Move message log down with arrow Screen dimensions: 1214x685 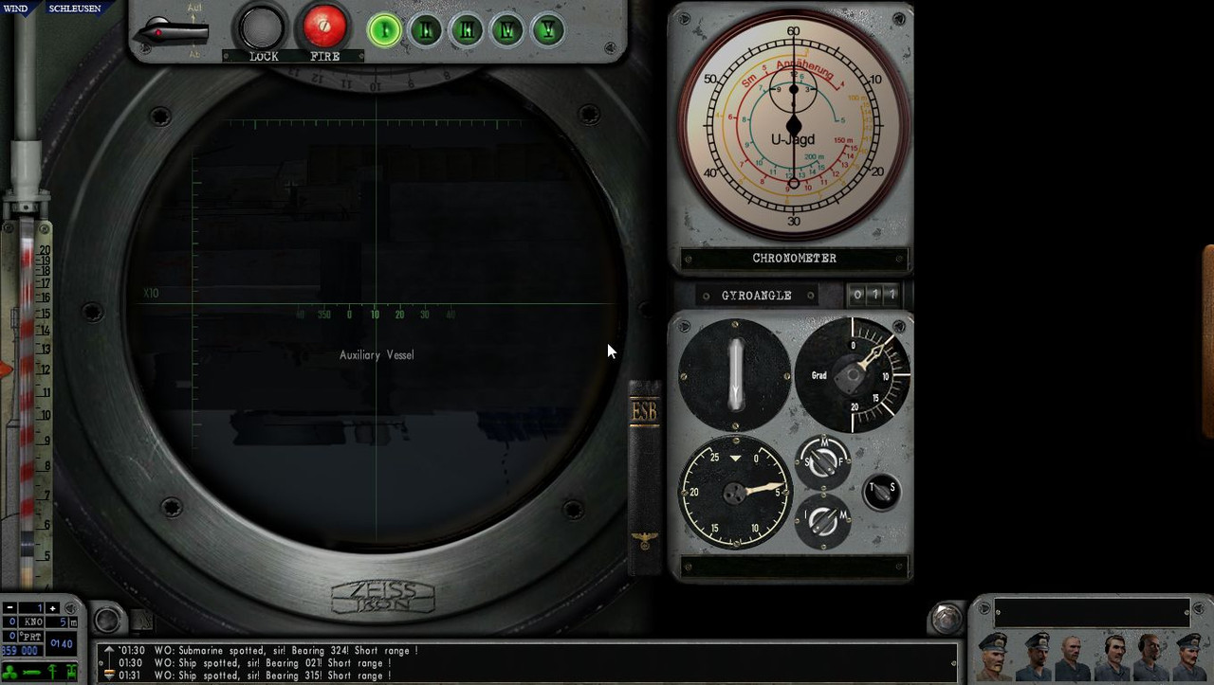[109, 675]
